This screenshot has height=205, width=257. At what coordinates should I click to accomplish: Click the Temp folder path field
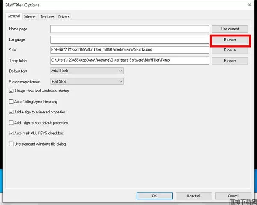[130, 61]
